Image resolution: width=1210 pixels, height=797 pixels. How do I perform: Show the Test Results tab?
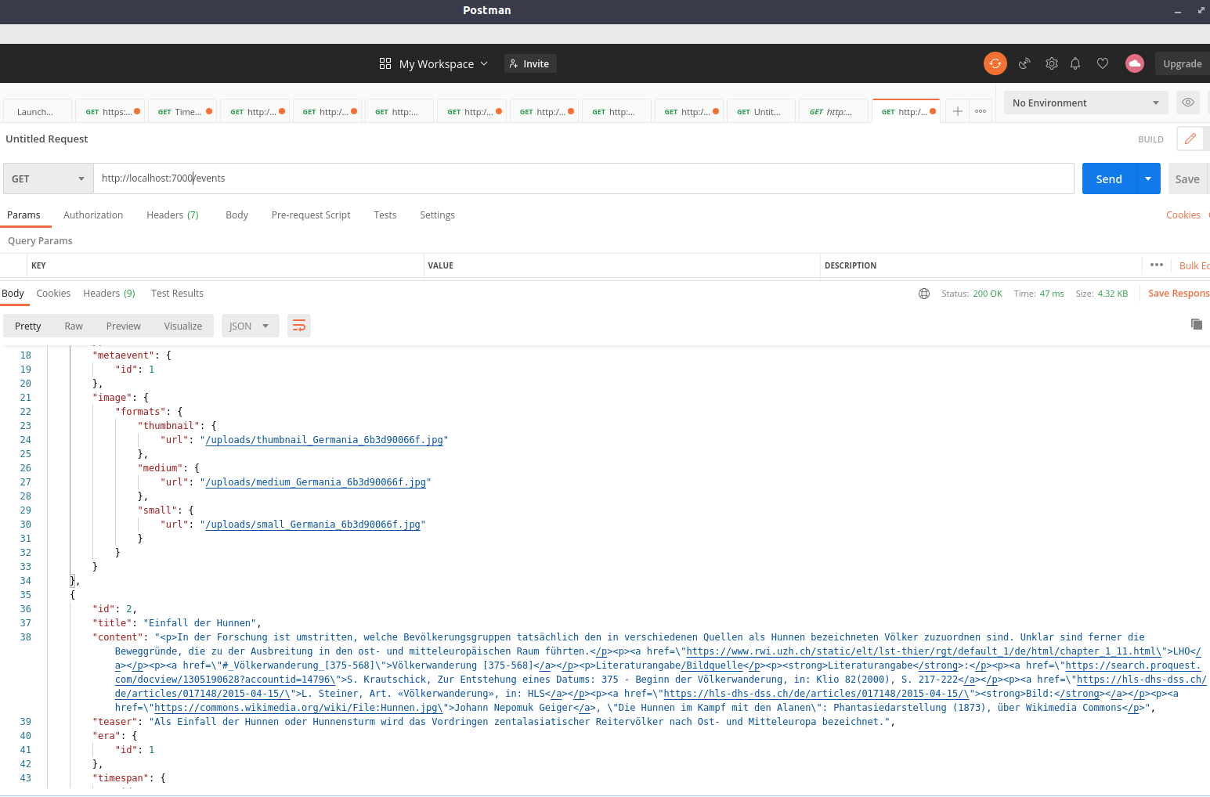click(x=177, y=293)
